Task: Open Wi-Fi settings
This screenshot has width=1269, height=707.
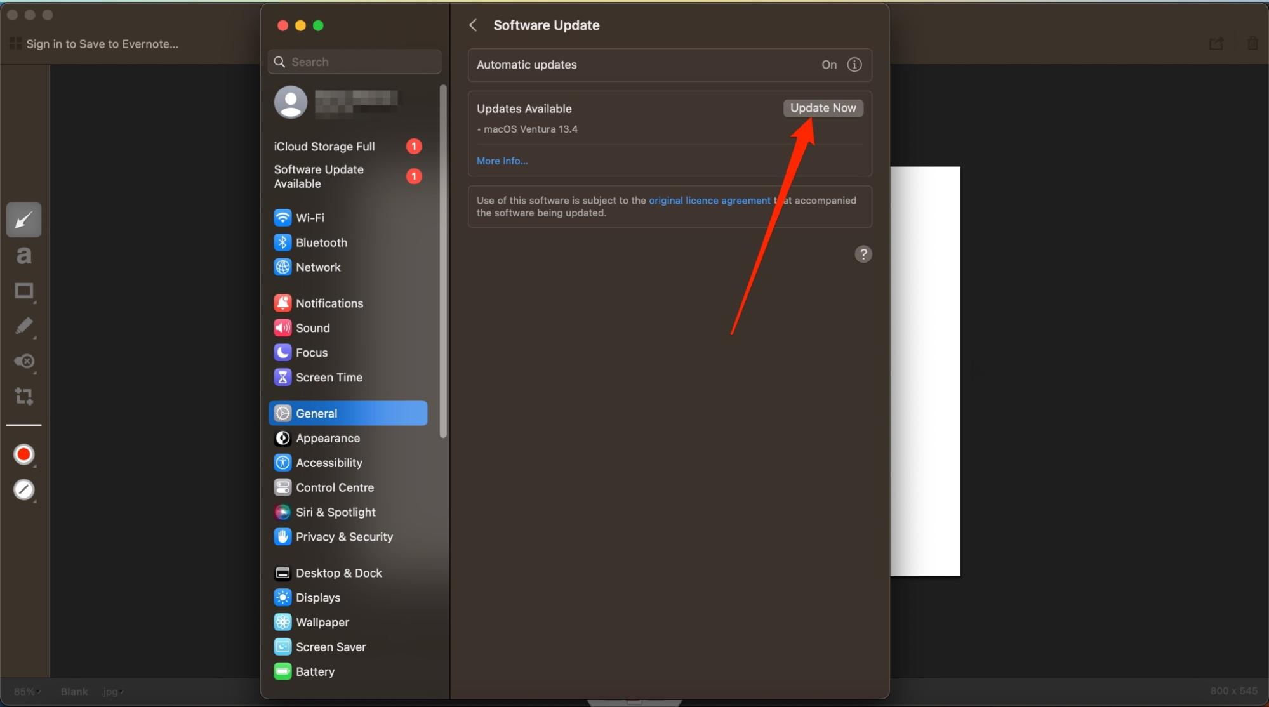Action: tap(348, 218)
